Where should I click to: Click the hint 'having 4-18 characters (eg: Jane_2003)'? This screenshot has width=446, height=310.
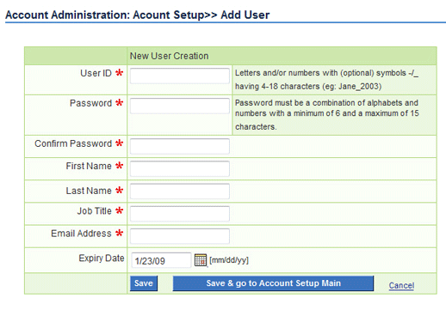click(308, 86)
